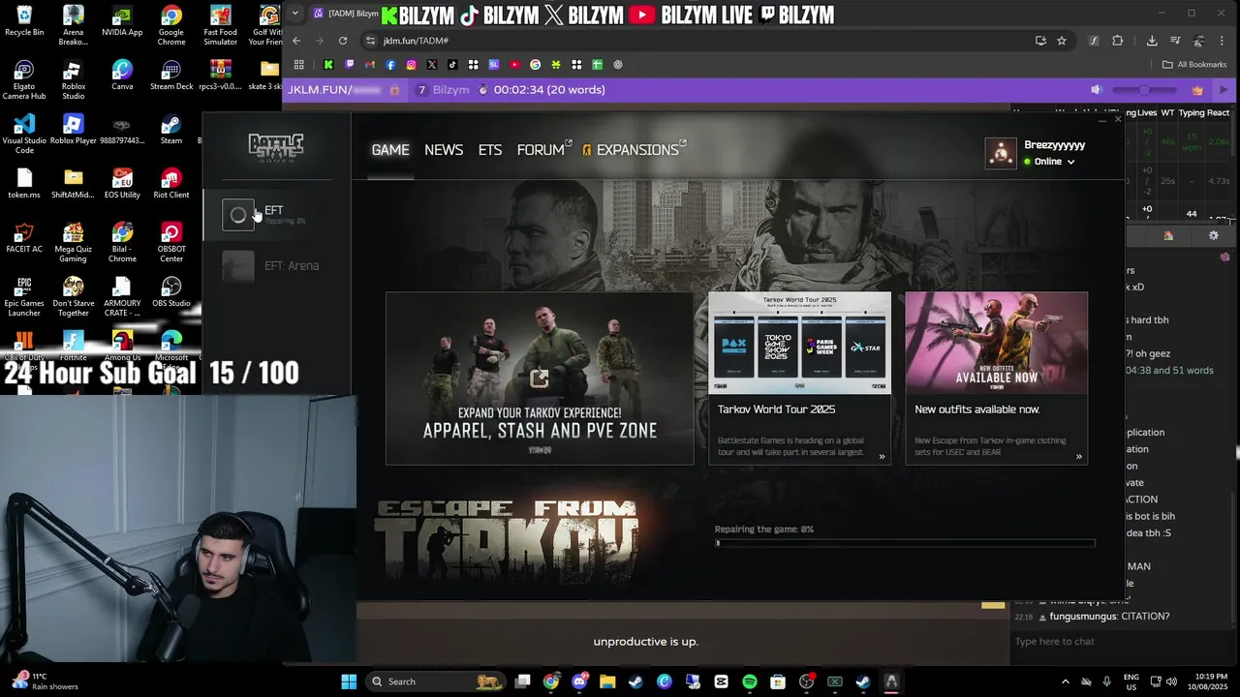Screen dimensions: 1240x697
Task: Select the Stream Deck desktop icon
Action: pyautogui.click(x=171, y=76)
